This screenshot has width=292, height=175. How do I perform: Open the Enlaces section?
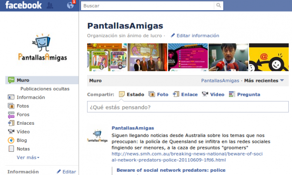(26, 123)
